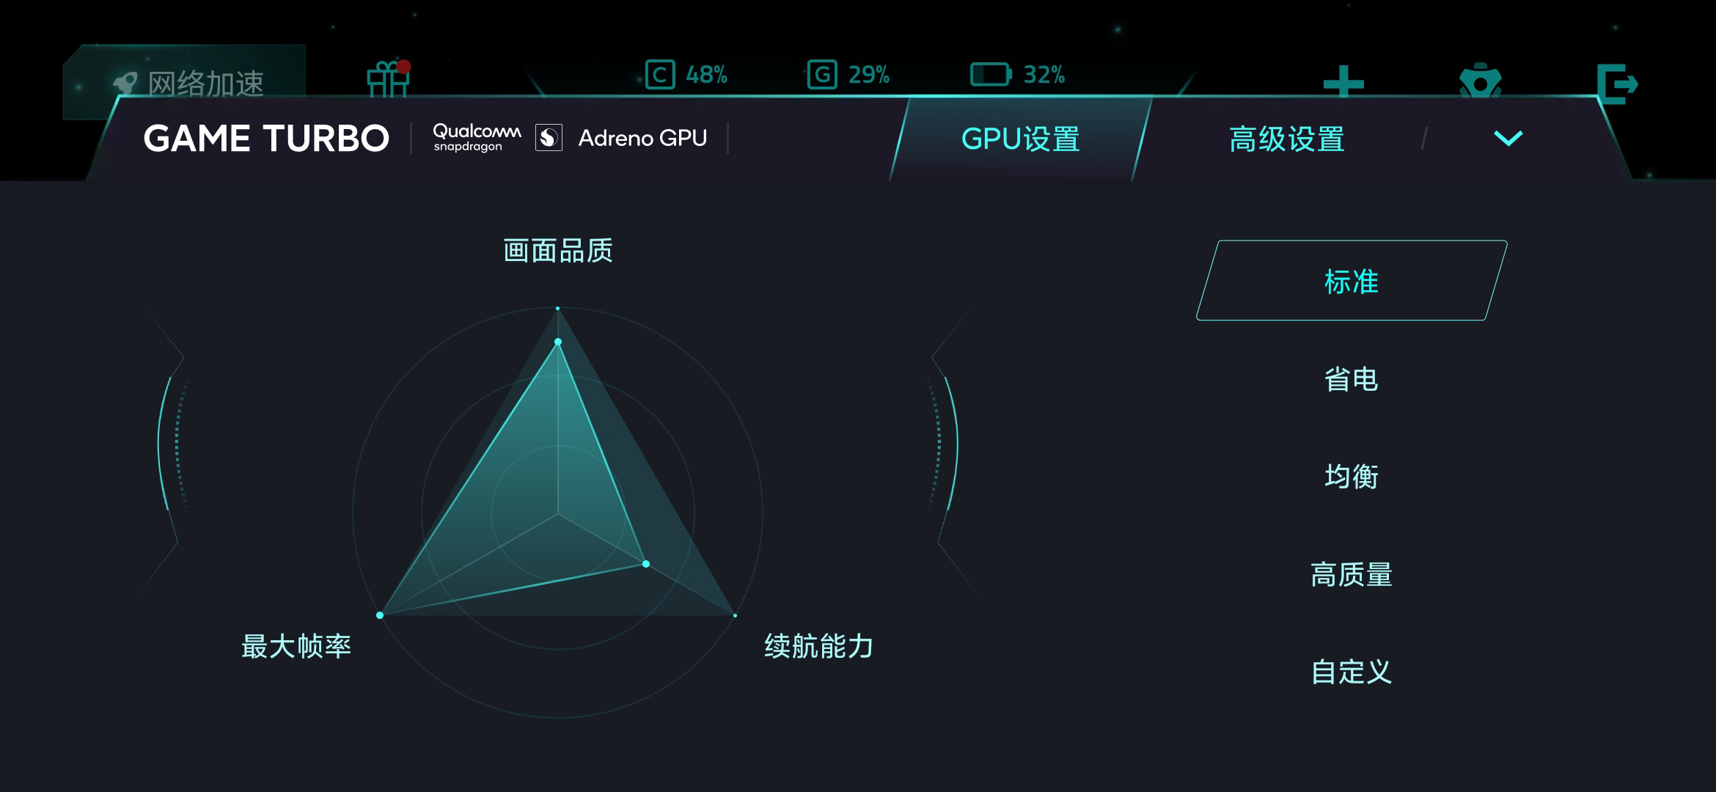Image resolution: width=1716 pixels, height=792 pixels.
Task: Switch to the 高级设置 tab
Action: coord(1287,139)
